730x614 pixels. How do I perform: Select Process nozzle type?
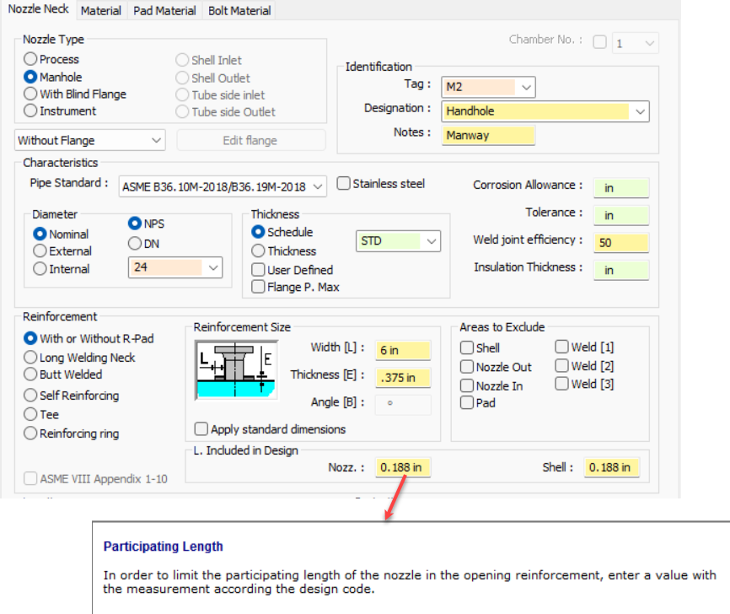click(51, 59)
